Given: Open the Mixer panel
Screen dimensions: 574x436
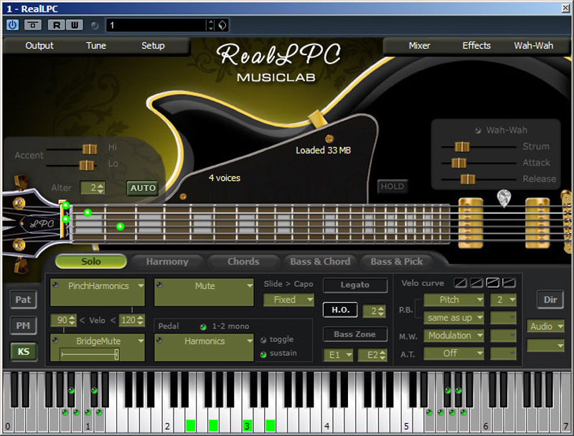Looking at the screenshot, I should click(420, 46).
